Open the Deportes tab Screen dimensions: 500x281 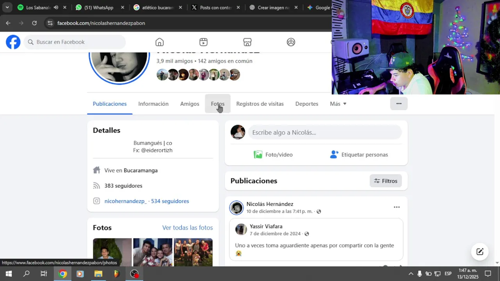coord(307,104)
